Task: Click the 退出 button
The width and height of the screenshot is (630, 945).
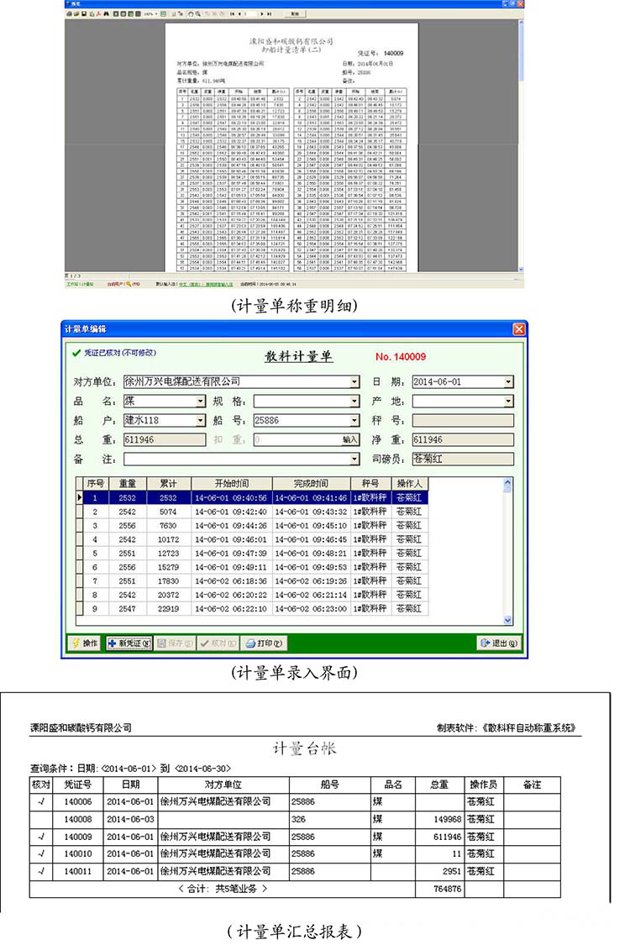Action: tap(499, 643)
